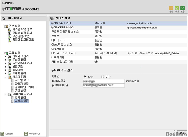Click the Mobile UI phone icon
Viewport: 188px width, 137px height.
(26, 134)
